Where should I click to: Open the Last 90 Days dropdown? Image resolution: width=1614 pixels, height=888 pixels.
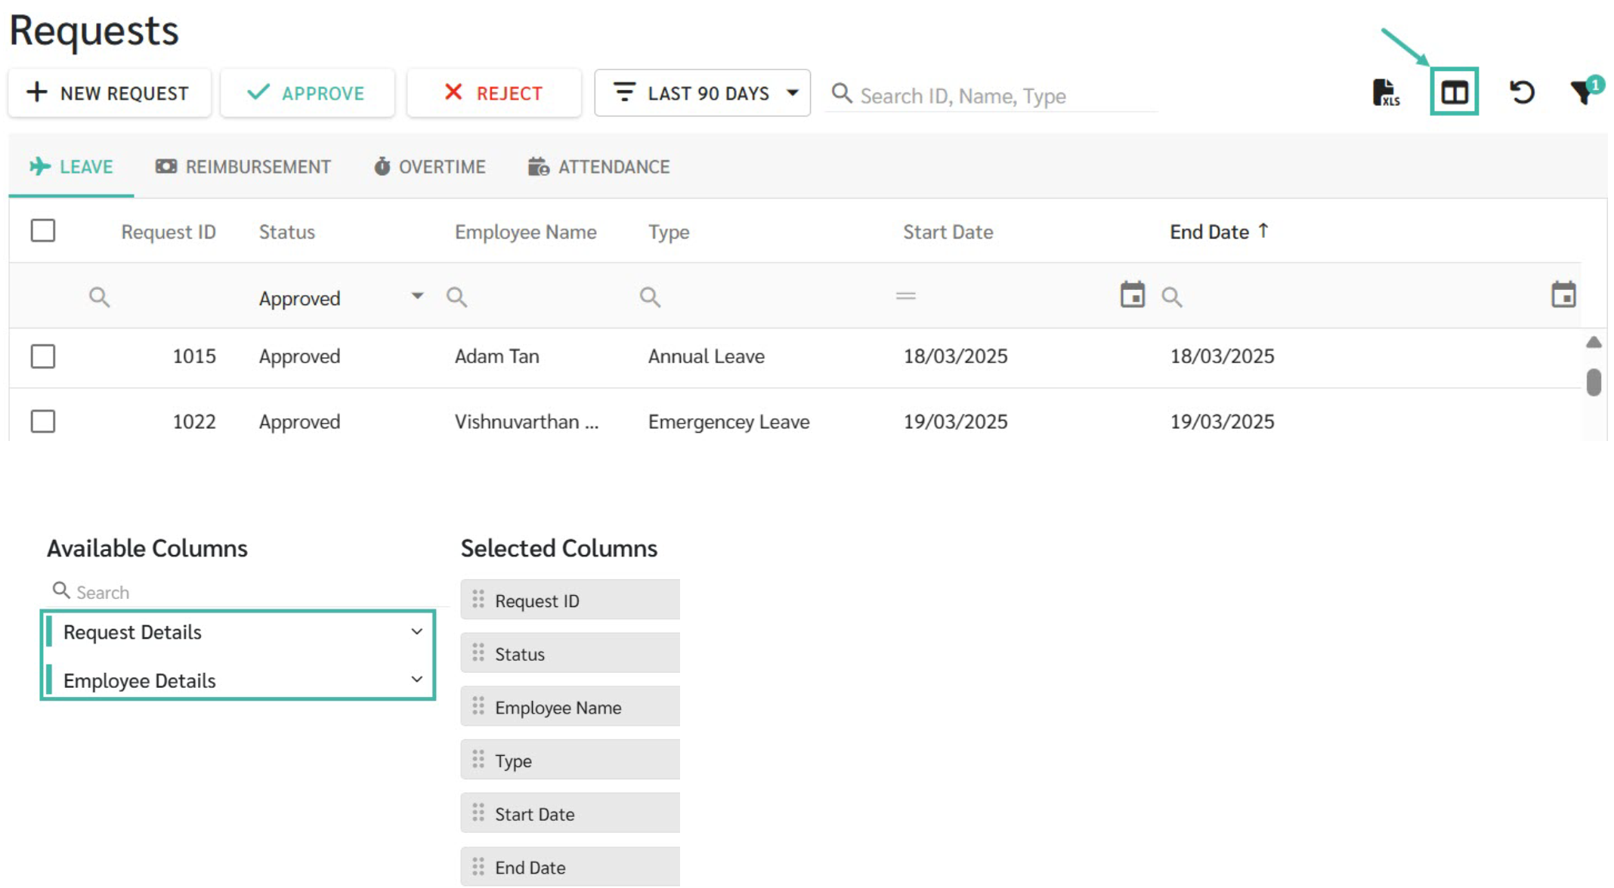coord(702,93)
